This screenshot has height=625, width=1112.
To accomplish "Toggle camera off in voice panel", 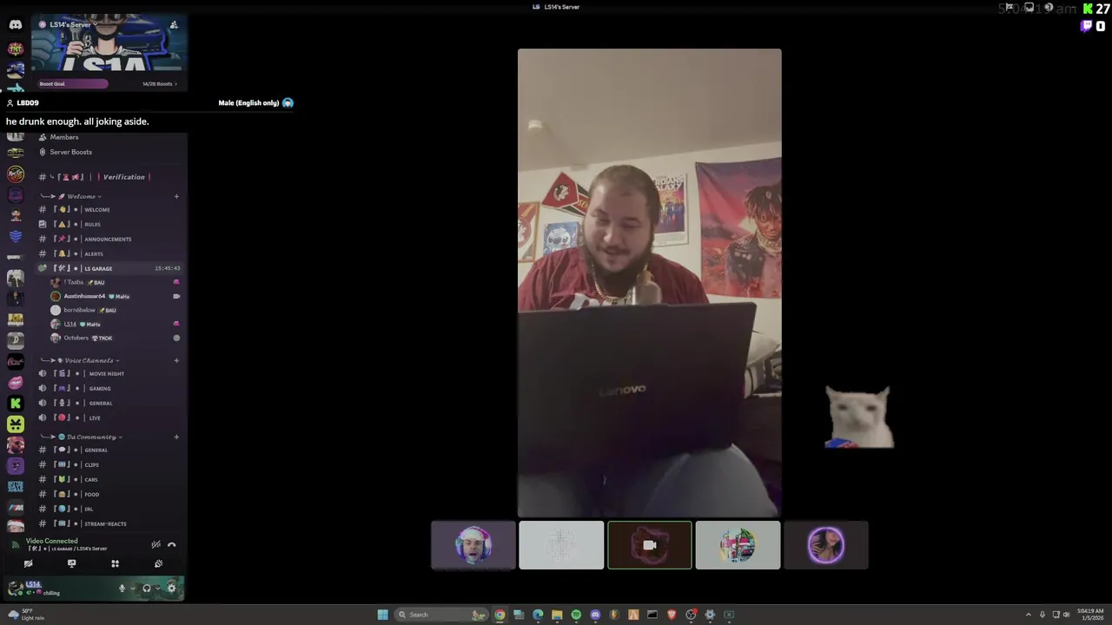I will pyautogui.click(x=28, y=563).
